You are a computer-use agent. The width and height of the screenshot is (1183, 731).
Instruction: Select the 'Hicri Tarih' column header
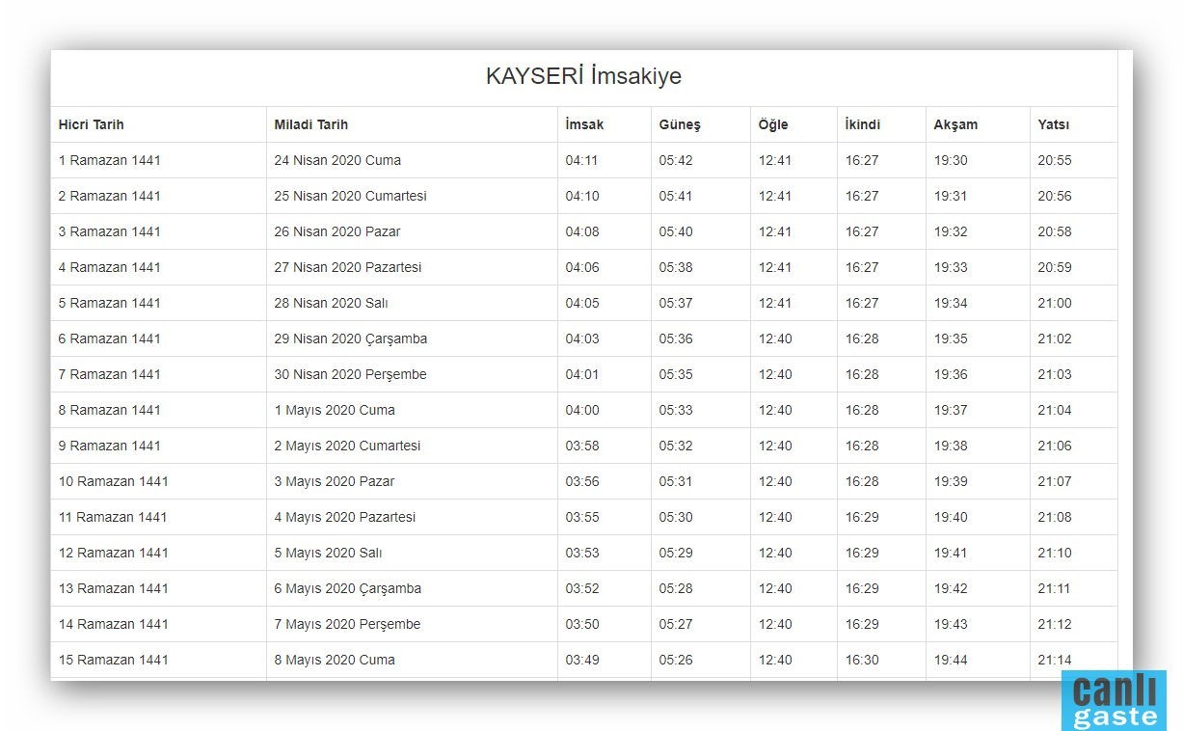tap(91, 124)
